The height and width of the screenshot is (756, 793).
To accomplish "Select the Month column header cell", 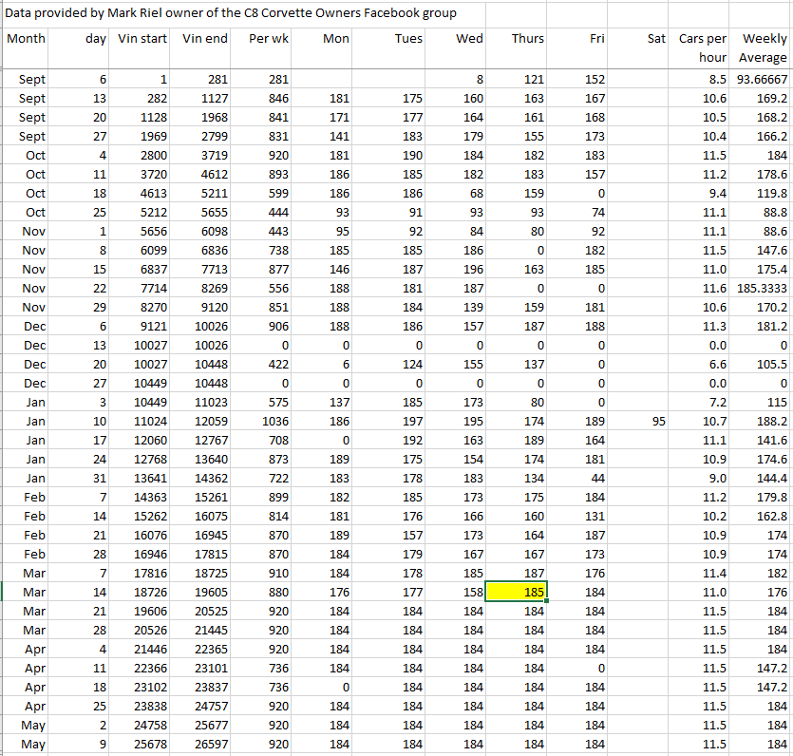I will point(26,39).
